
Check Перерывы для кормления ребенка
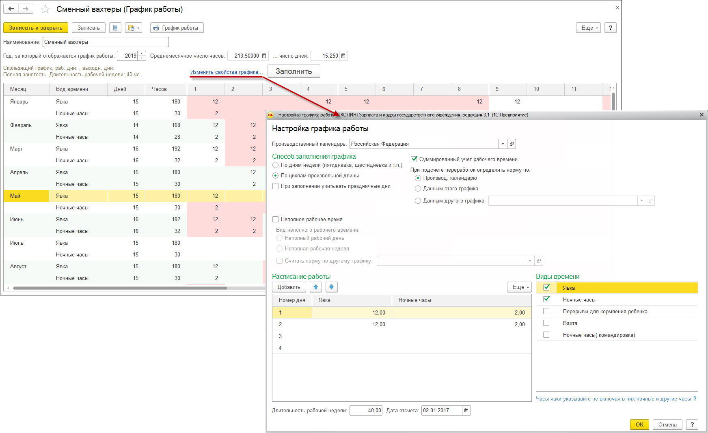(x=546, y=311)
